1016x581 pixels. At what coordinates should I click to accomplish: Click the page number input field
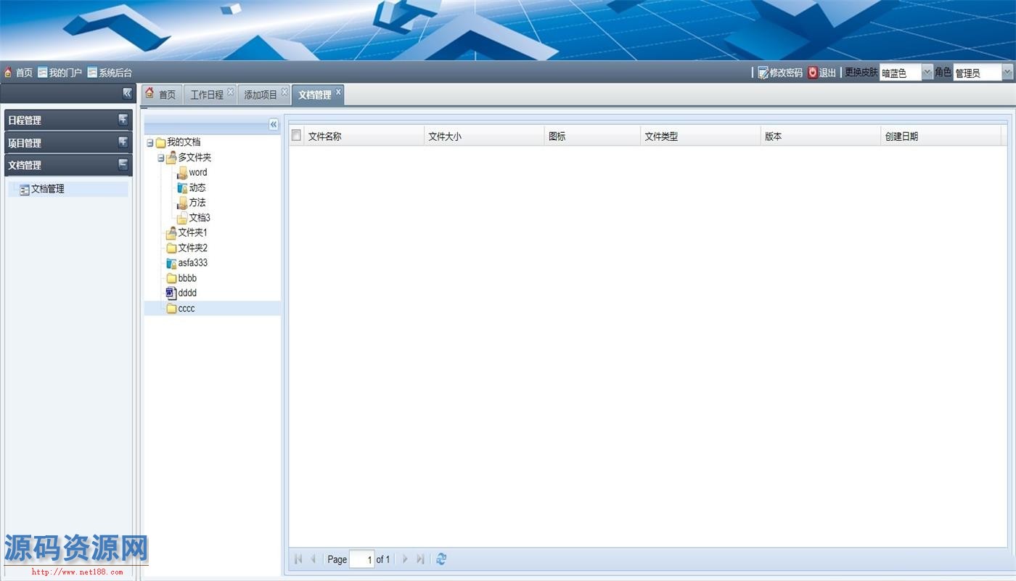point(361,559)
